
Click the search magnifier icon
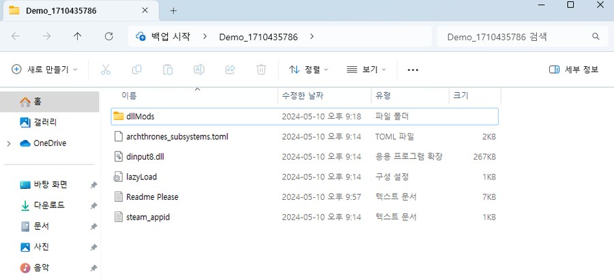point(596,36)
